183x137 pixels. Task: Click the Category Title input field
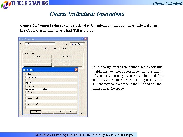51,95
